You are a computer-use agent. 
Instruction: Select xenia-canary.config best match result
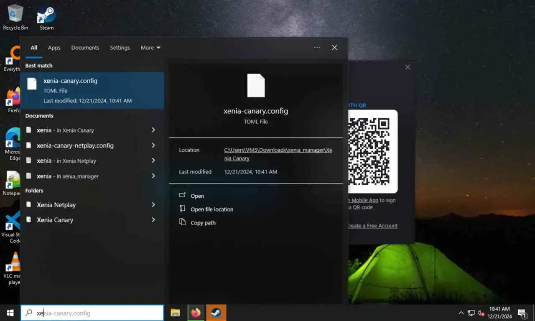pos(92,90)
